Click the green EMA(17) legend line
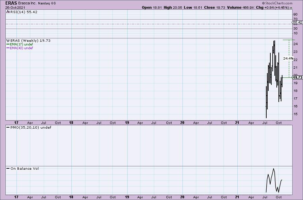Viewport: 303px width, 200px height. point(8,44)
